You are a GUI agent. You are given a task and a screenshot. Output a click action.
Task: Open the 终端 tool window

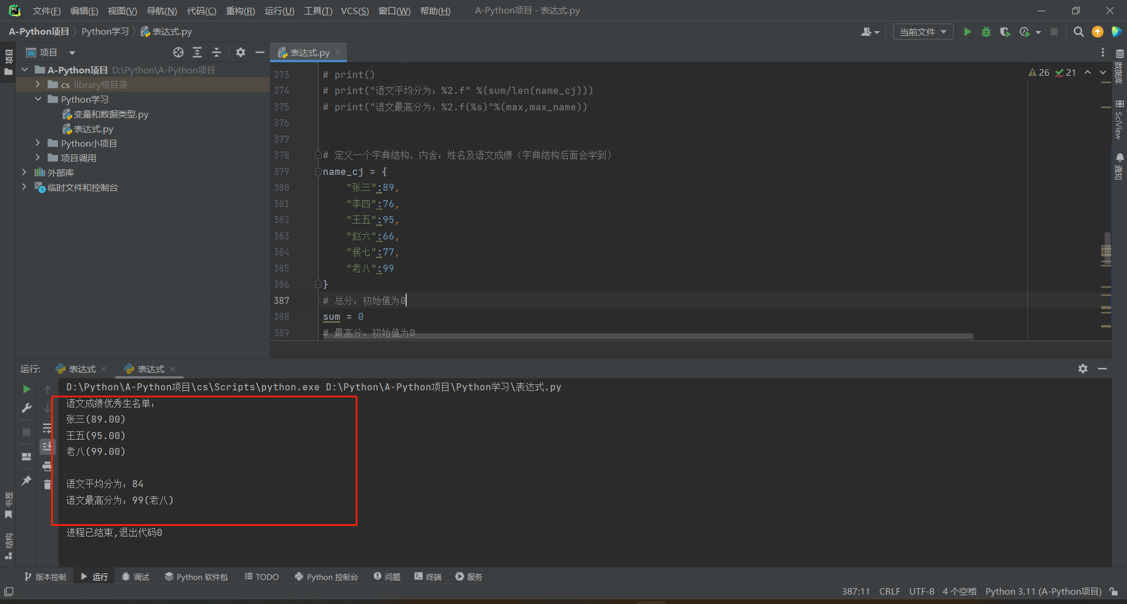428,577
